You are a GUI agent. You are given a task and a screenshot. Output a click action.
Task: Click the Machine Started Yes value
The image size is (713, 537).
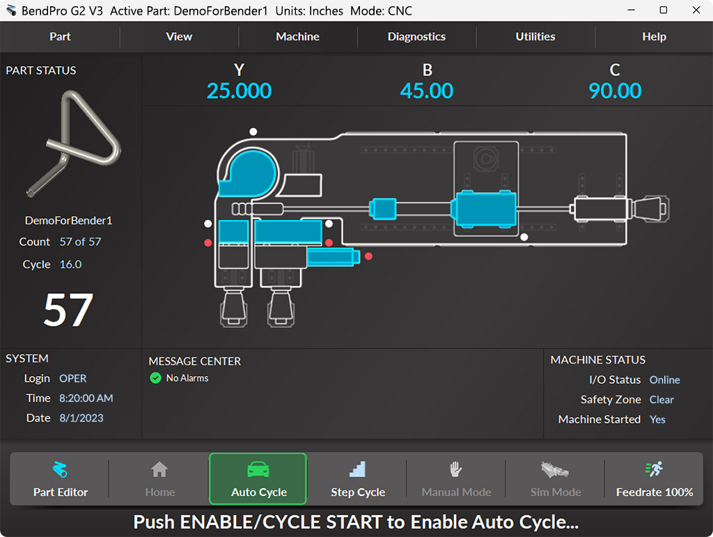[x=657, y=419]
